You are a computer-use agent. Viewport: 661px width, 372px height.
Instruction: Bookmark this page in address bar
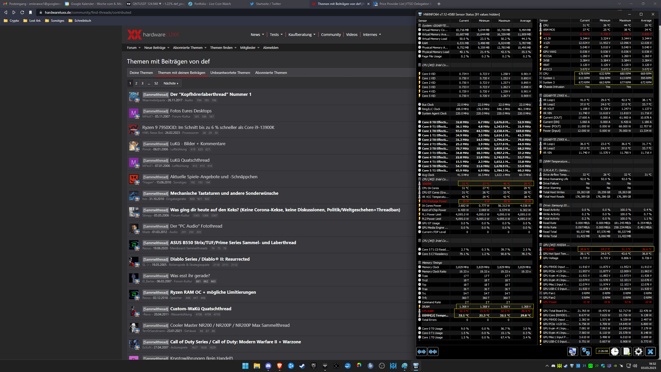click(30, 12)
